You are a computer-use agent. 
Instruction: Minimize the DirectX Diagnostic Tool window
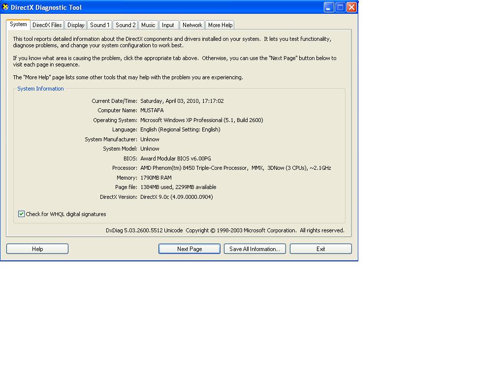pyautogui.click(x=328, y=7)
